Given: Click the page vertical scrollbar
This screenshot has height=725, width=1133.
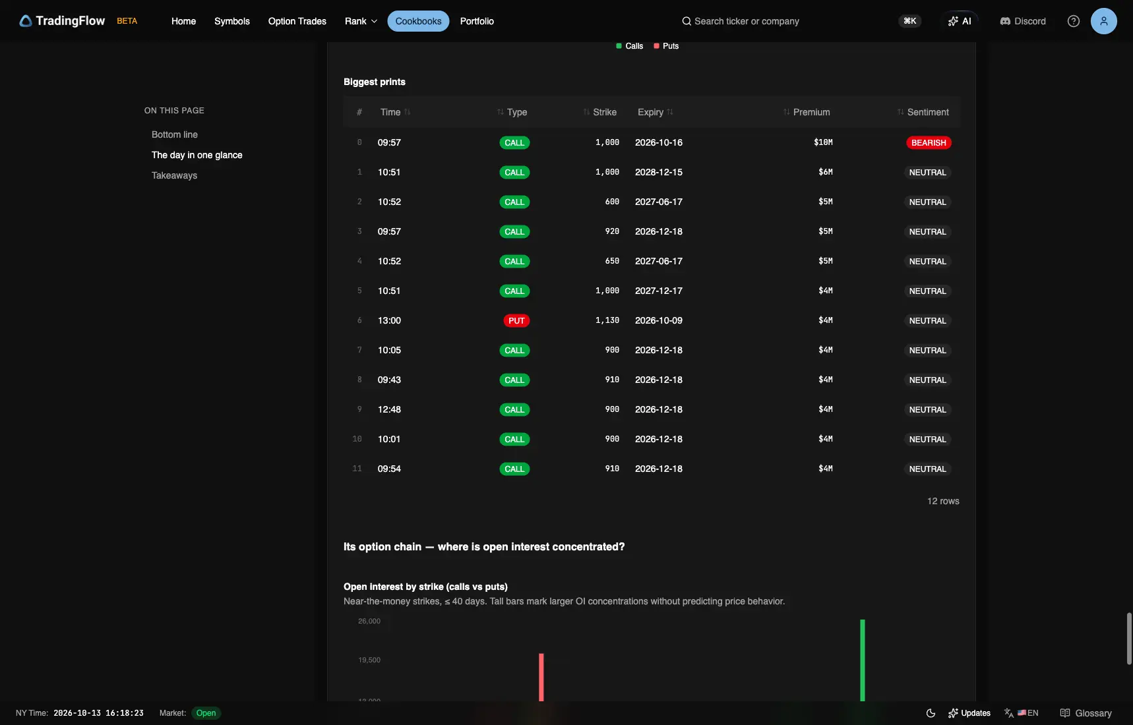Looking at the screenshot, I should (1129, 639).
